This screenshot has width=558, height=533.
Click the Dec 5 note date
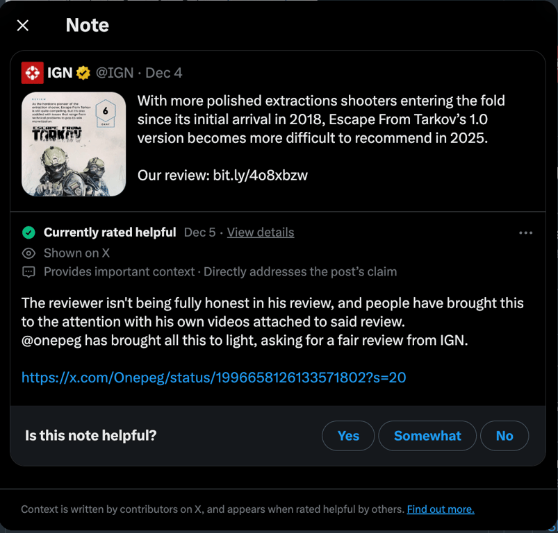[199, 232]
